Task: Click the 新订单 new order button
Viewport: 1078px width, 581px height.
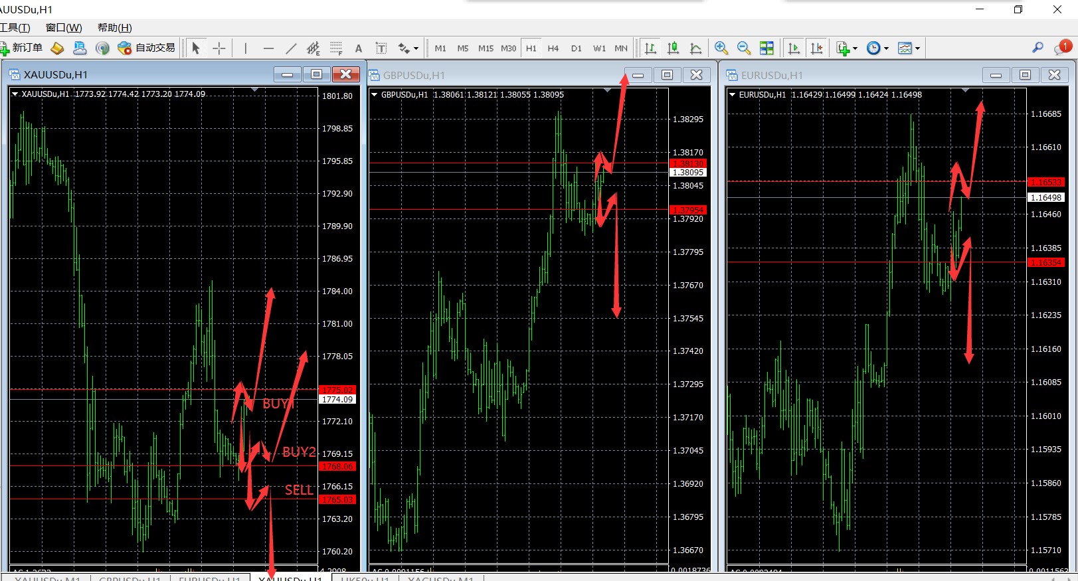Action: coord(21,48)
